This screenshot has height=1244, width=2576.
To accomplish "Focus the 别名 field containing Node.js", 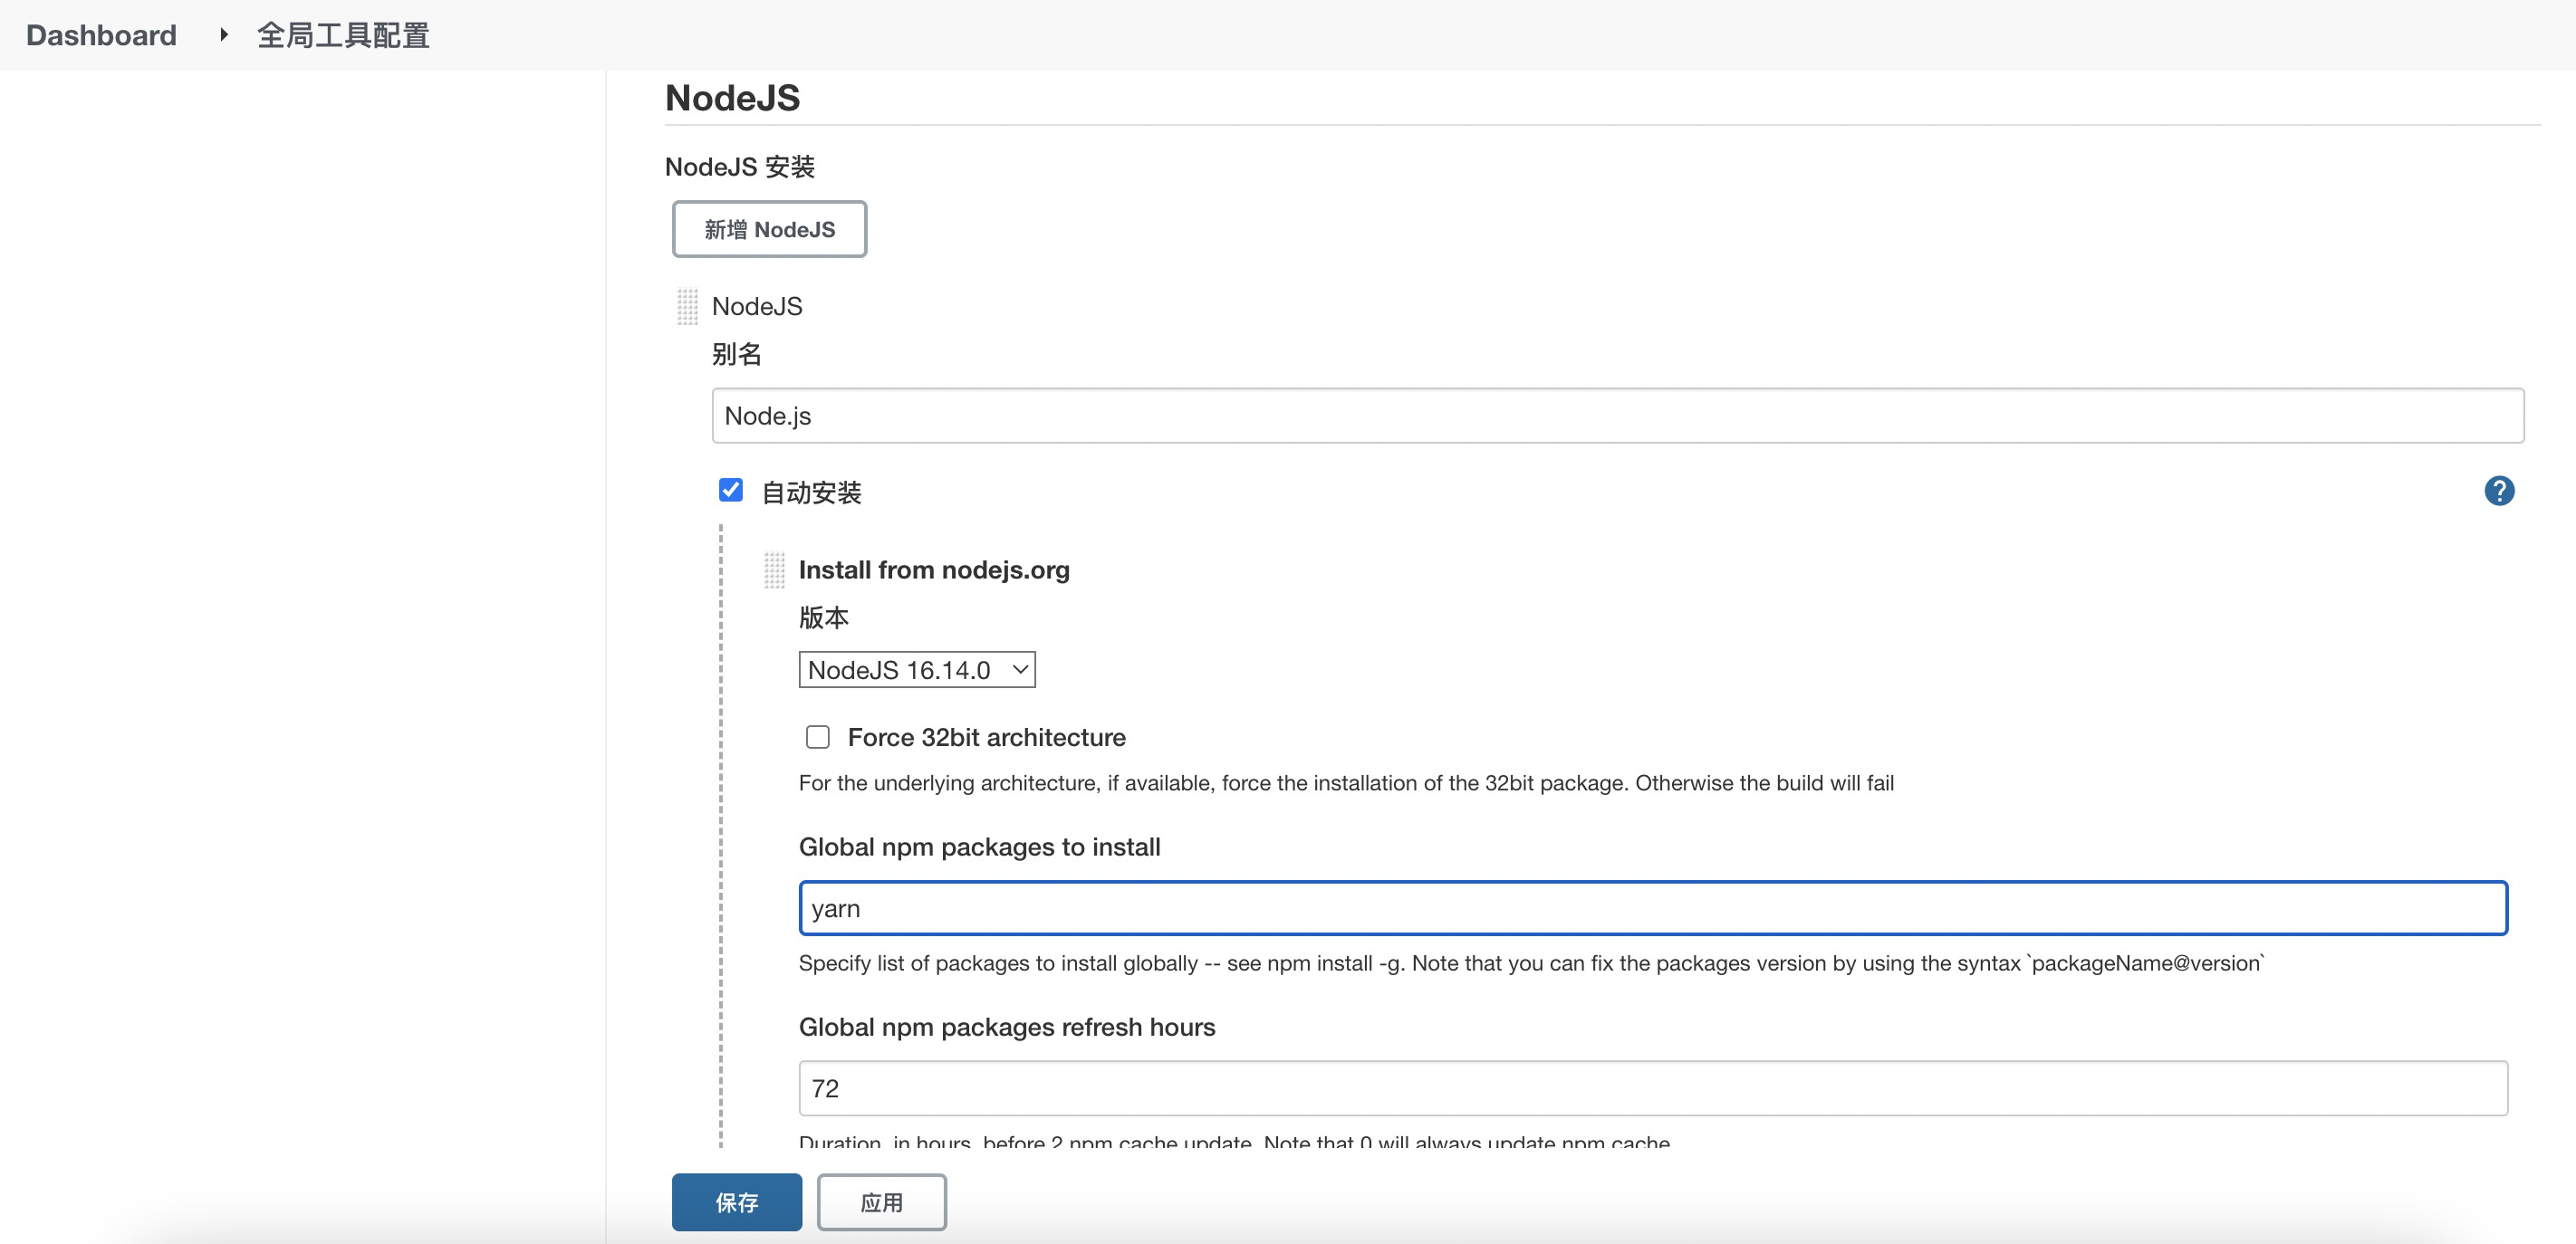I will (x=1617, y=416).
